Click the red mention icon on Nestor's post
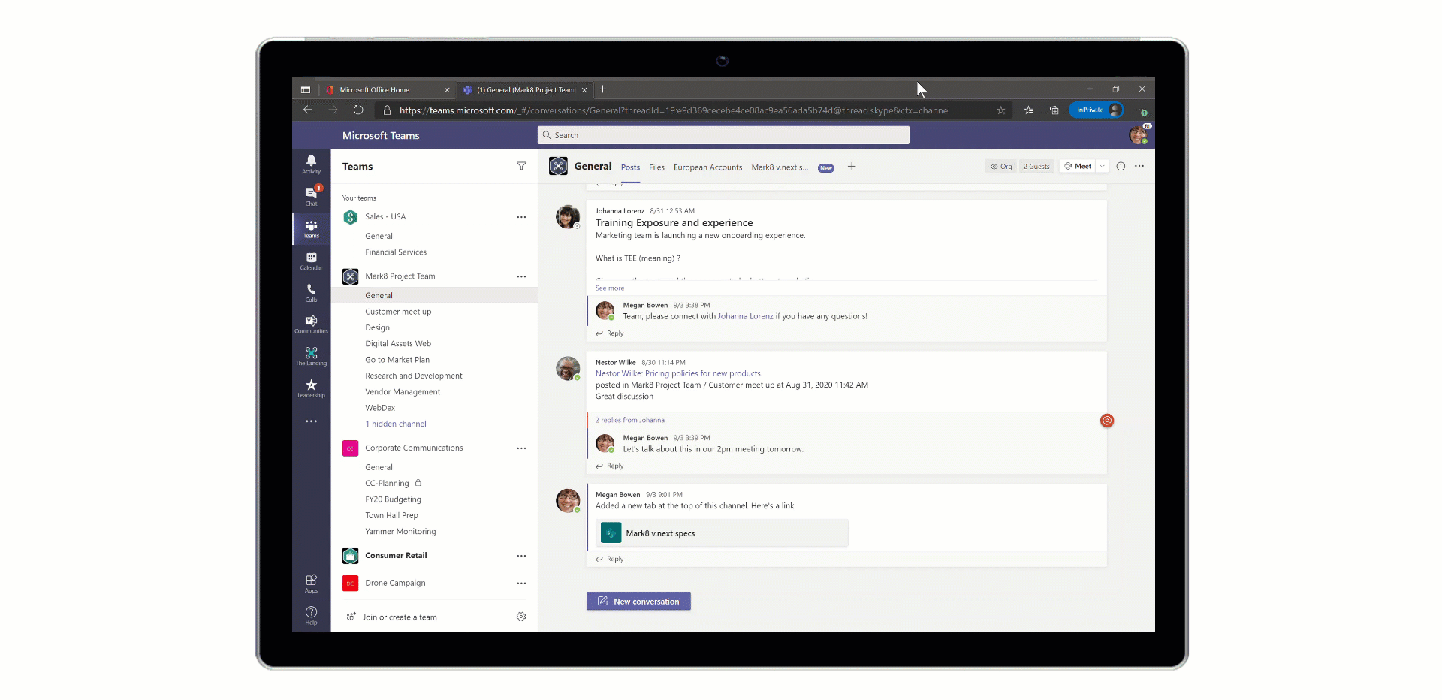The image size is (1442, 700). click(x=1107, y=421)
